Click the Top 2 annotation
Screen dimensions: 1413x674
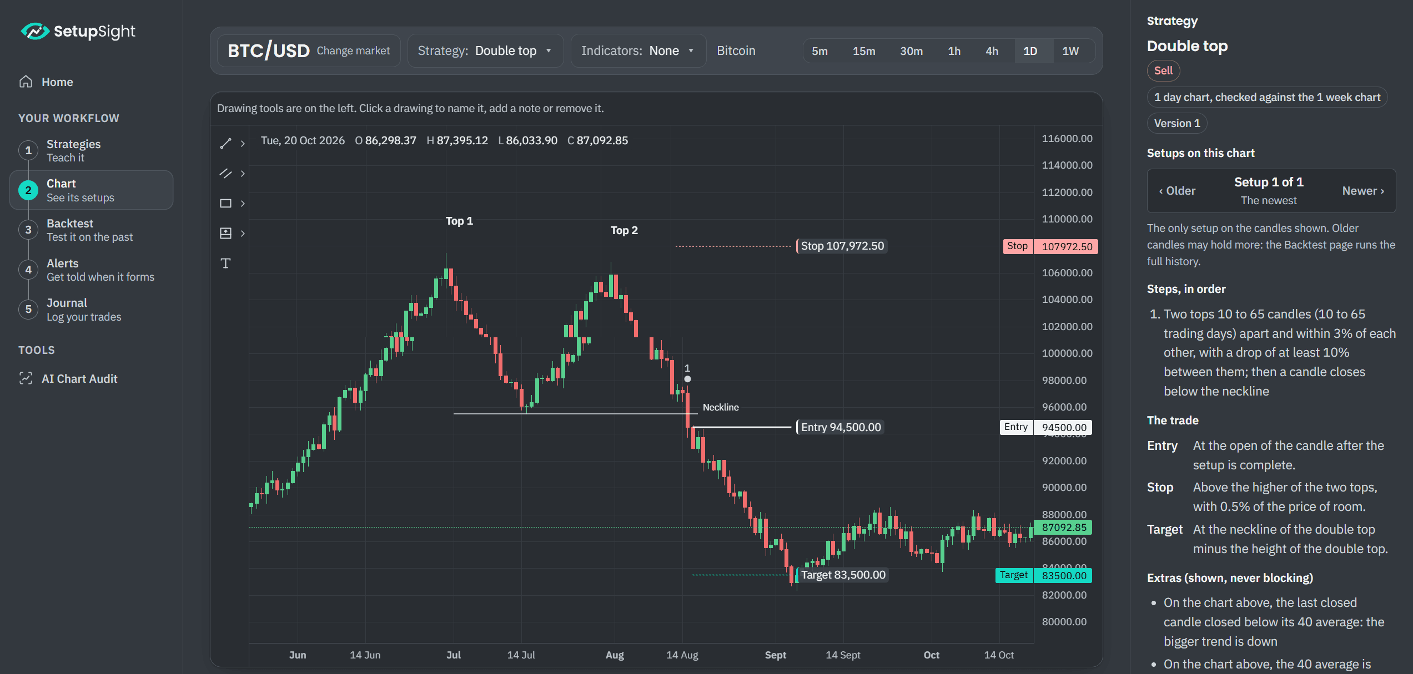tap(624, 230)
